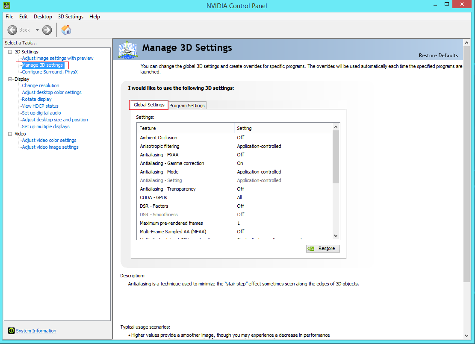Collapse the Display tree node
The width and height of the screenshot is (475, 344).
point(10,79)
